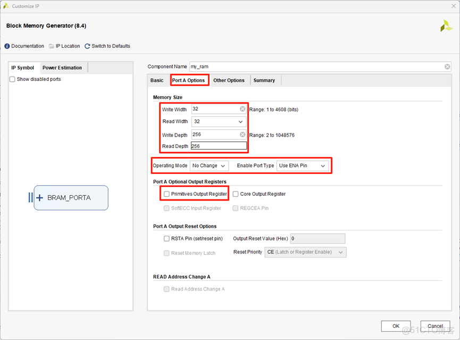
Task: Check Primitives Output Register option
Action: click(x=167, y=194)
